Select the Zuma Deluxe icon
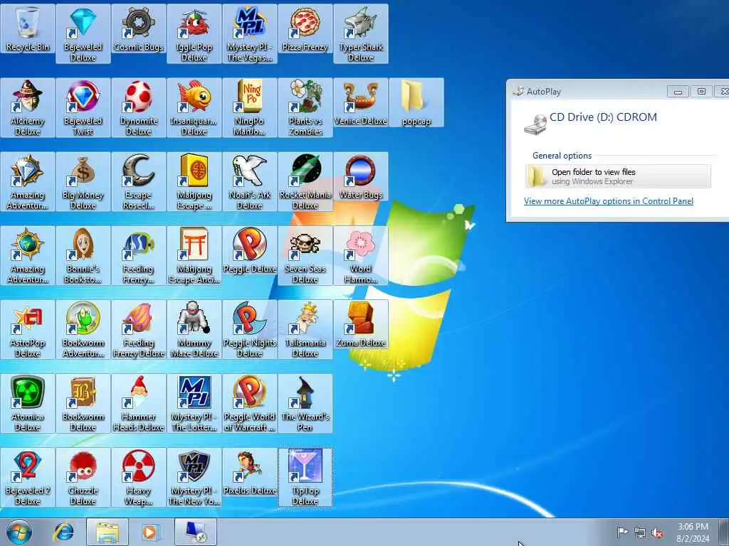The height and width of the screenshot is (546, 729). click(x=361, y=324)
